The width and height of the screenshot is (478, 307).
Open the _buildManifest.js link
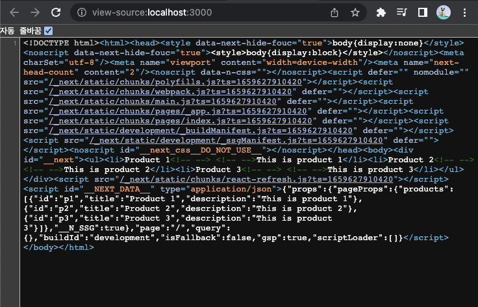(x=201, y=130)
